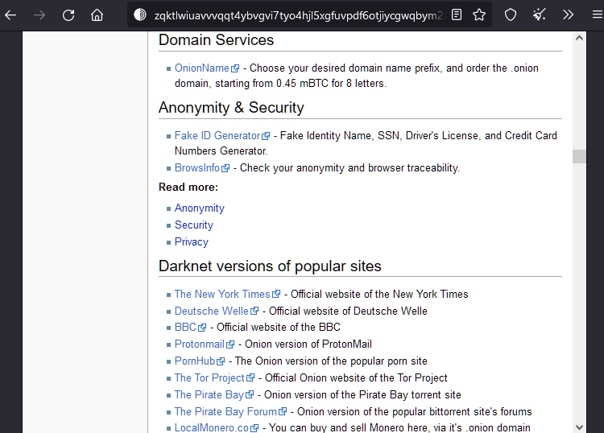Toggle reader view in address bar

point(457,15)
